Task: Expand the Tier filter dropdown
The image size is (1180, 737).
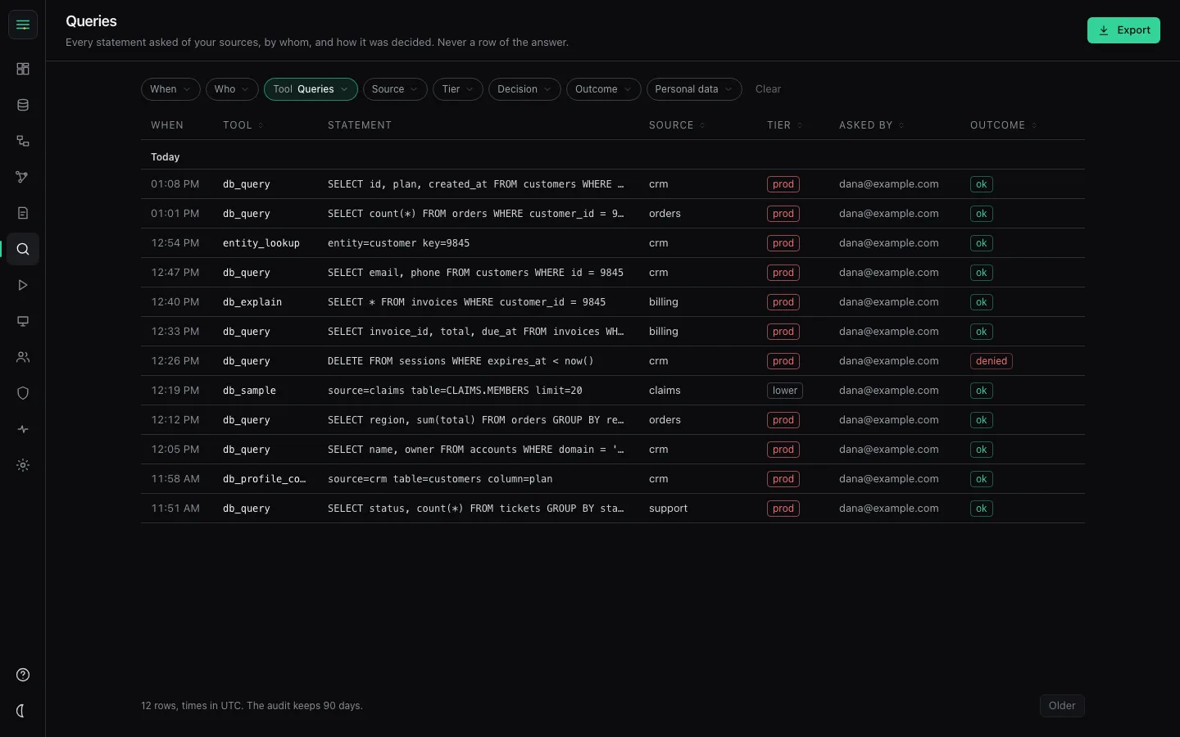Action: click(458, 89)
